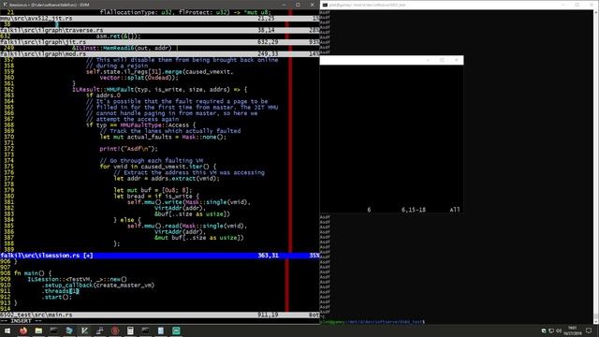Maximize the small overlapping white-titled window
Image resolution: width=599 pixels, height=337 pixels.
coord(443,60)
